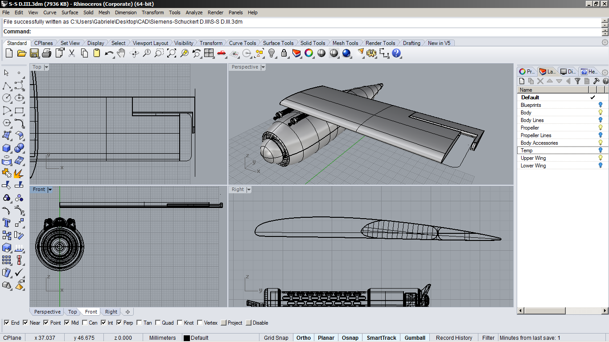Click the Record History status button
The width and height of the screenshot is (609, 342).
pyautogui.click(x=454, y=338)
